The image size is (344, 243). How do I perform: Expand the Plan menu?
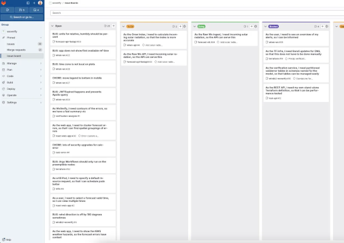click(x=22, y=70)
